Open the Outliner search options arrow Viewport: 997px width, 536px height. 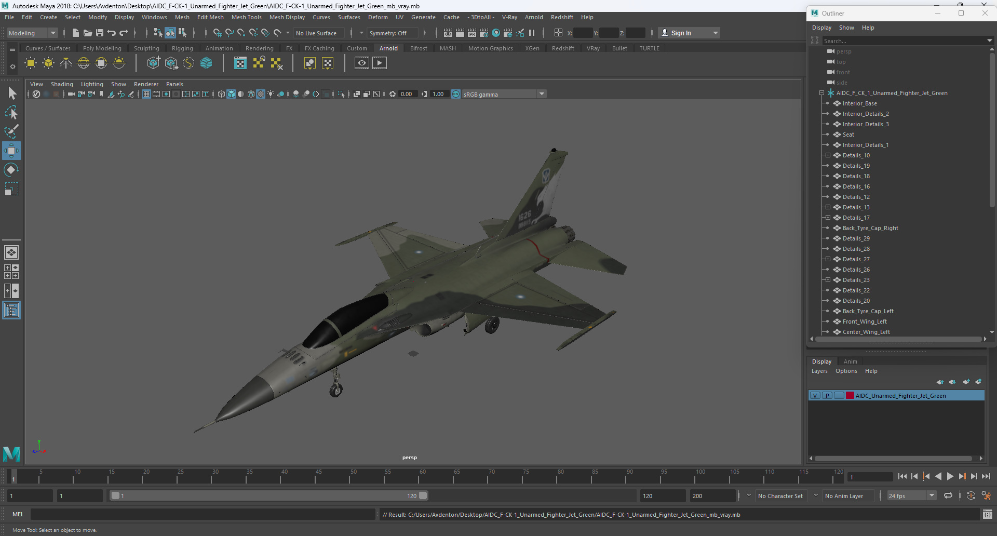[x=989, y=41]
